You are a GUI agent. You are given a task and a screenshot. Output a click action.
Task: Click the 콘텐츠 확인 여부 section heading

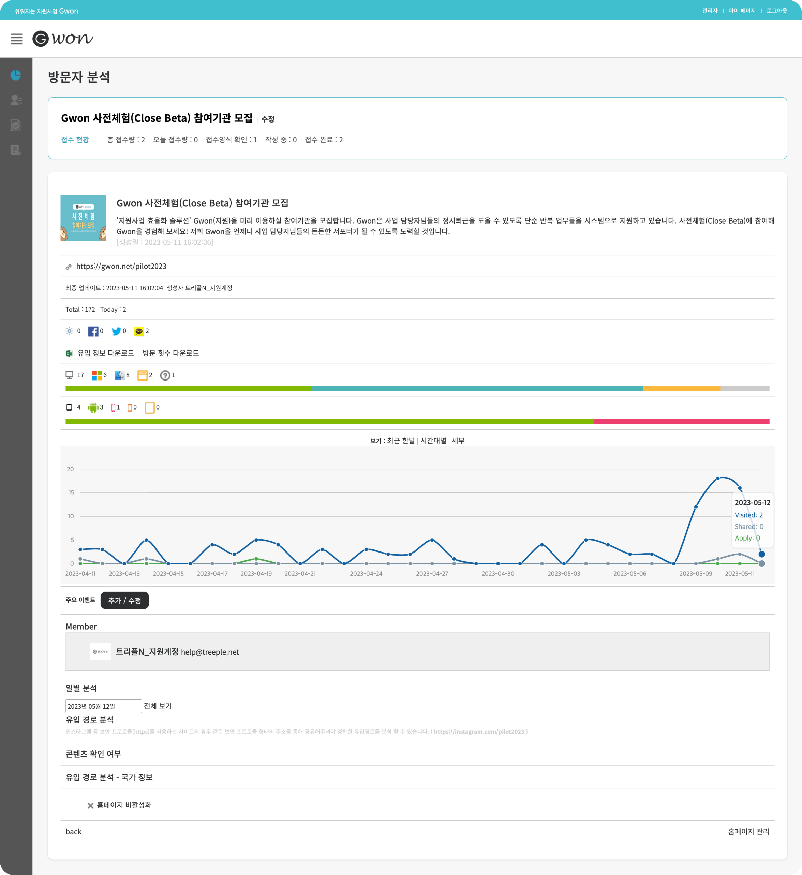point(93,754)
